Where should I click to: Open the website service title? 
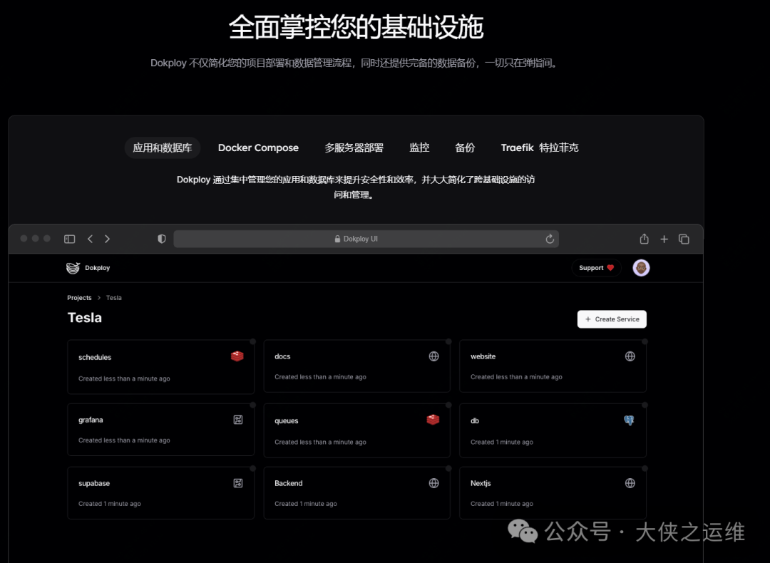click(483, 356)
